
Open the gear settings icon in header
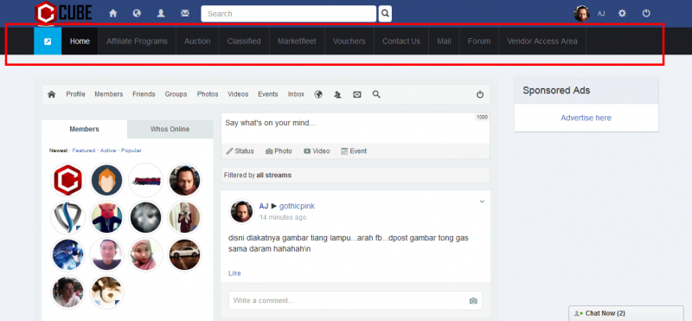[x=622, y=13]
